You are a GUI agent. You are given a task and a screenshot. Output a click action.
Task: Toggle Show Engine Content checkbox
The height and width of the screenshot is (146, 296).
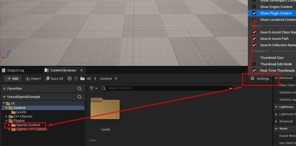tap(254, 7)
